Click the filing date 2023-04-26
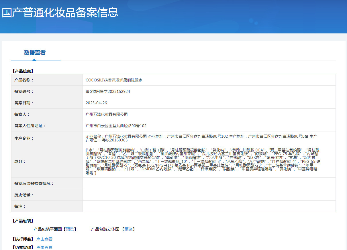Image resolution: width=347 pixels, height=250 pixels. [x=96, y=103]
